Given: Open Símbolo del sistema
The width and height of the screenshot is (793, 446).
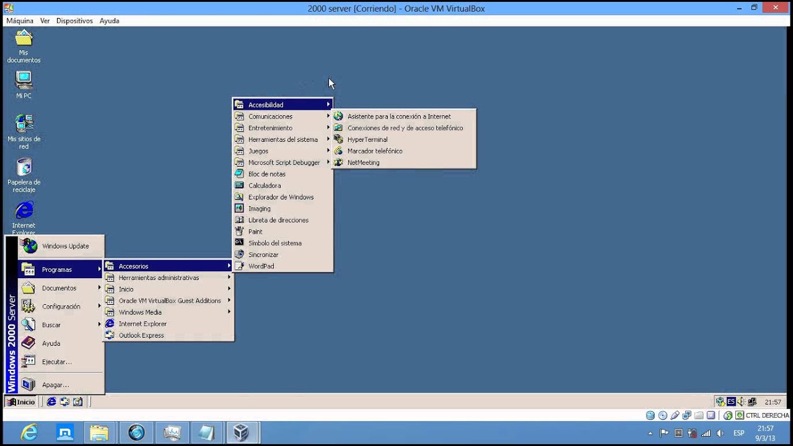Looking at the screenshot, I should (x=283, y=243).
